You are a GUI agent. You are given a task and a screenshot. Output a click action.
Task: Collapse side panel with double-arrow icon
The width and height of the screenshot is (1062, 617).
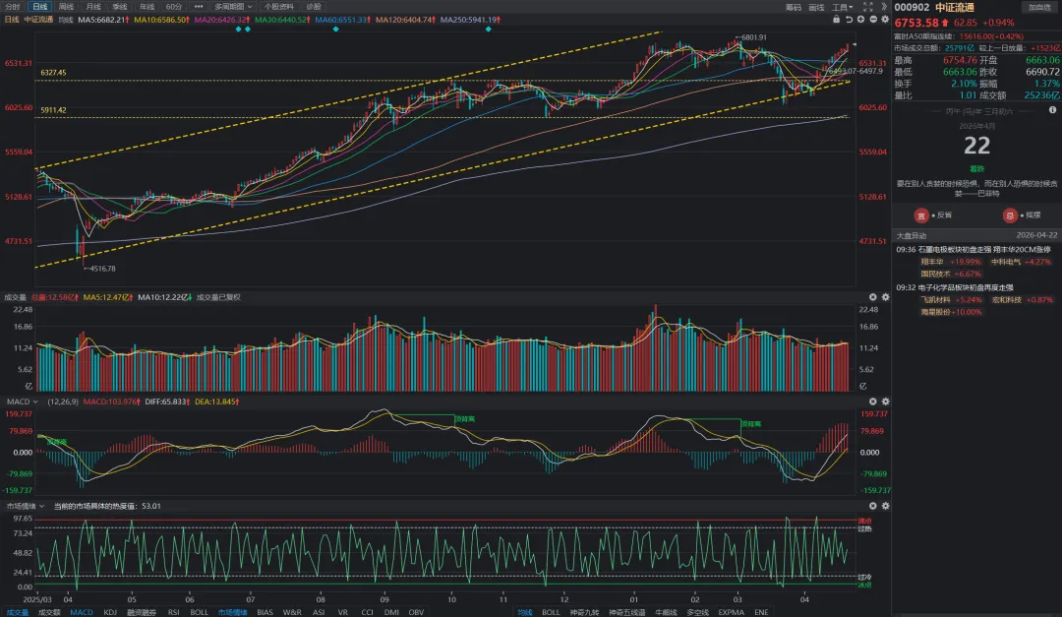pyautogui.click(x=885, y=7)
